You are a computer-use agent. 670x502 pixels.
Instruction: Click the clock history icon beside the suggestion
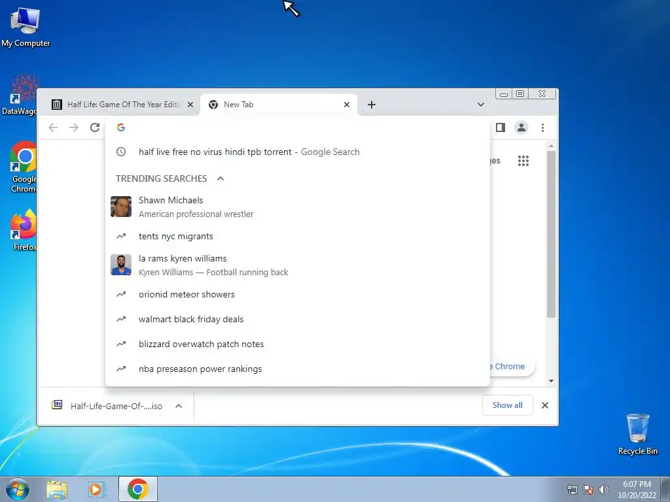coord(121,152)
